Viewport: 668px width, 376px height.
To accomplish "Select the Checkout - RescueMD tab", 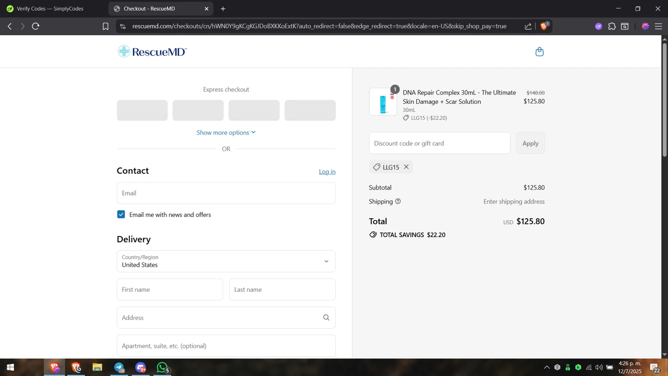I will coord(160,8).
